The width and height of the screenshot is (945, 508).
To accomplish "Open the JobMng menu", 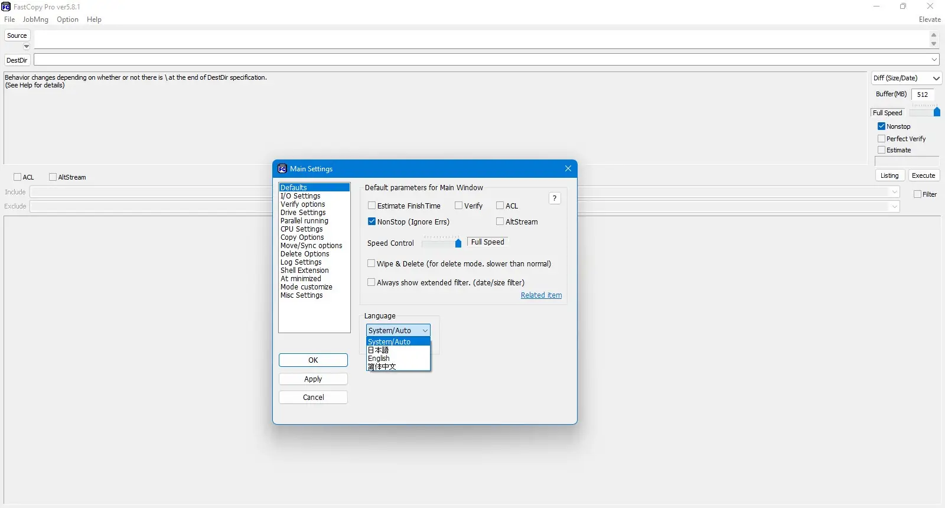I will pyautogui.click(x=35, y=19).
